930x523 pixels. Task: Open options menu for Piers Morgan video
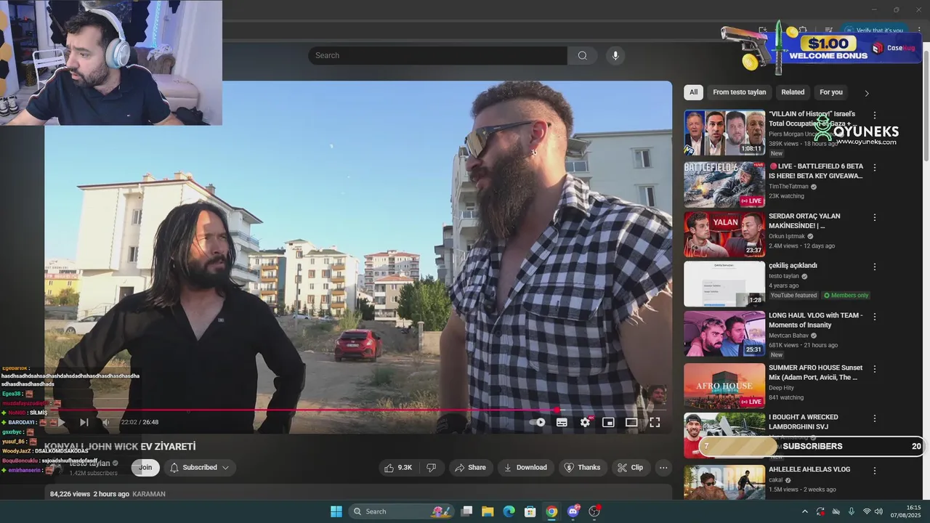[875, 115]
